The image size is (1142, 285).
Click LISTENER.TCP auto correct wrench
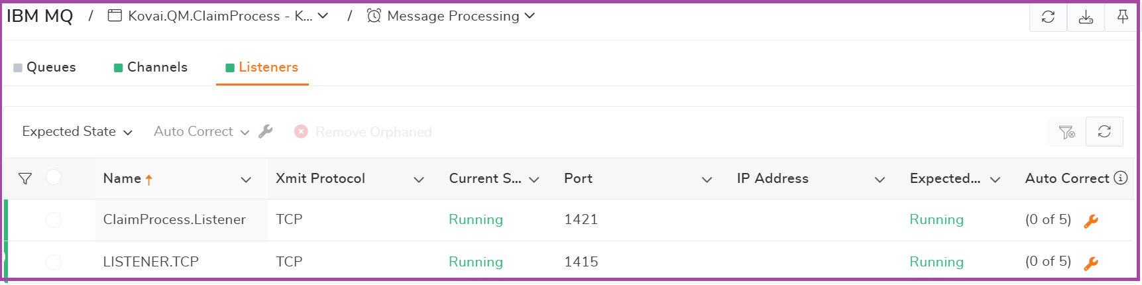[x=1091, y=263]
